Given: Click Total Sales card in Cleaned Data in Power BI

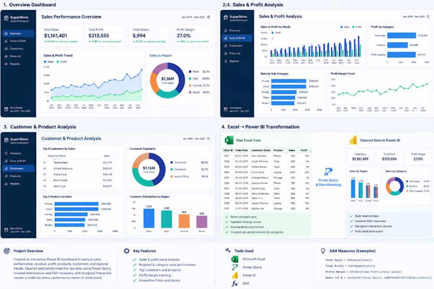Looking at the screenshot, I should [360, 157].
